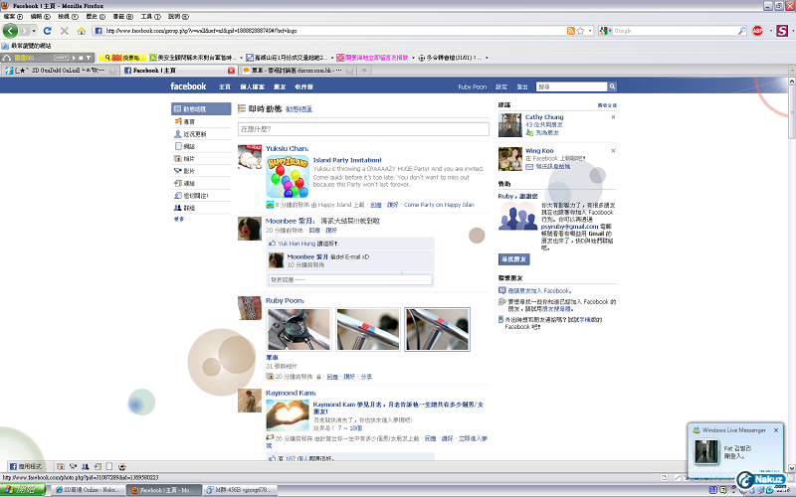
Task: Open the News Feed sidebar item icon
Action: click(177, 108)
